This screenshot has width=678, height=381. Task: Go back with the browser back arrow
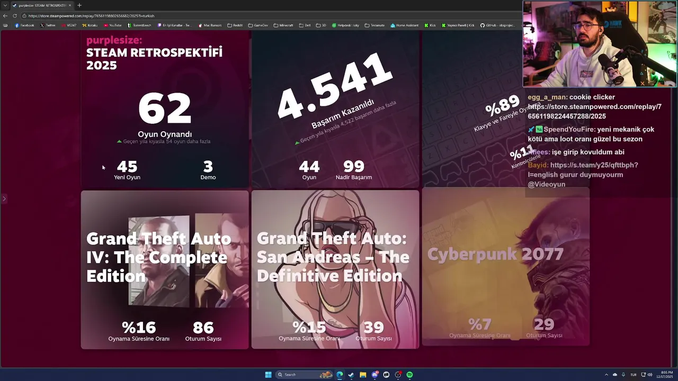tap(6, 16)
